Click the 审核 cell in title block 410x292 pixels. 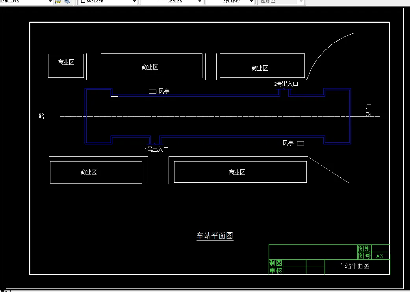click(x=276, y=270)
